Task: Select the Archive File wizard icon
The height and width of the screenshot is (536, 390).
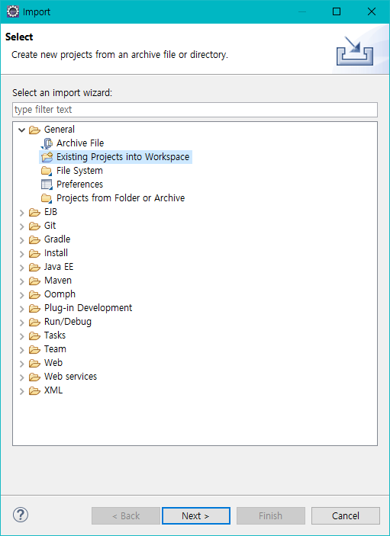Action: [x=47, y=143]
